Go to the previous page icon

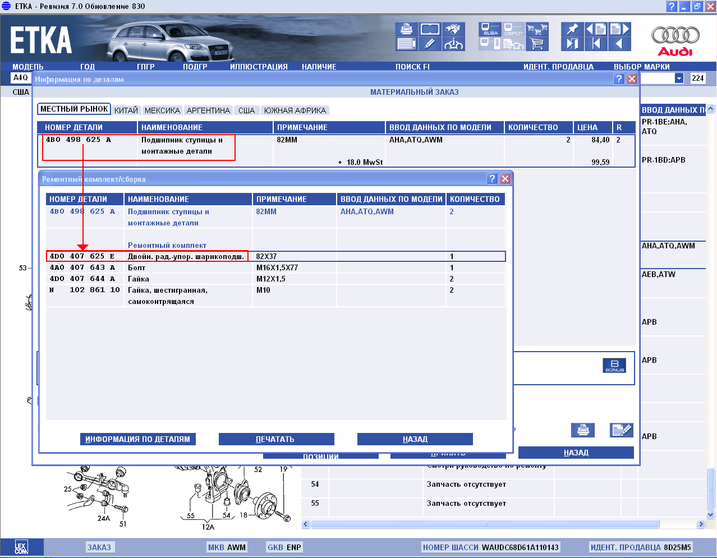tap(596, 30)
